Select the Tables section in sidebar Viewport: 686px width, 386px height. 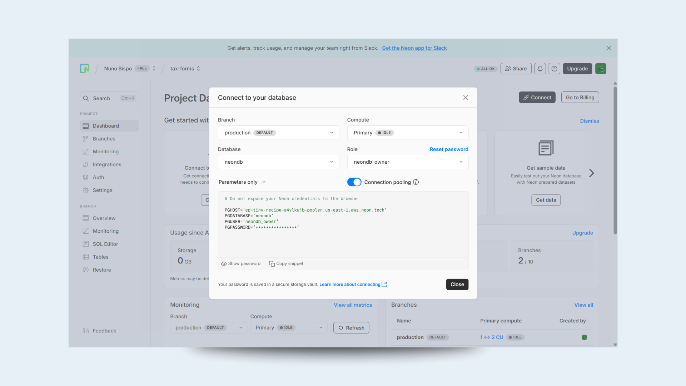pyautogui.click(x=100, y=257)
